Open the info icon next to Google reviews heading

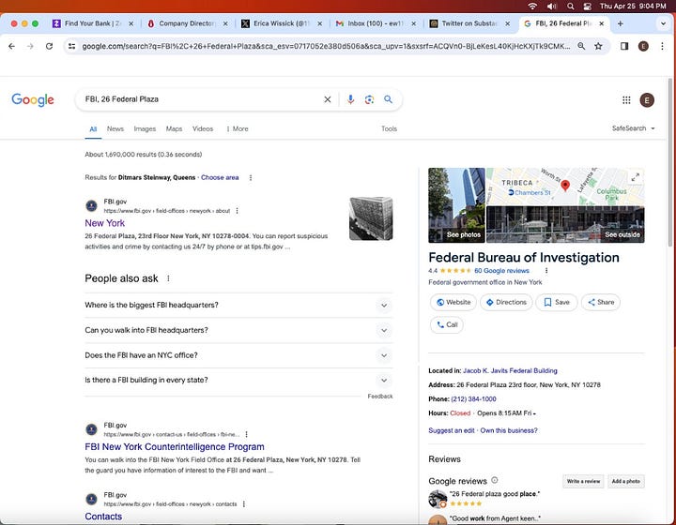tap(495, 480)
